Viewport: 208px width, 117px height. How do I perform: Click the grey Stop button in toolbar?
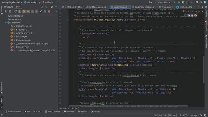(x=191, y=2)
